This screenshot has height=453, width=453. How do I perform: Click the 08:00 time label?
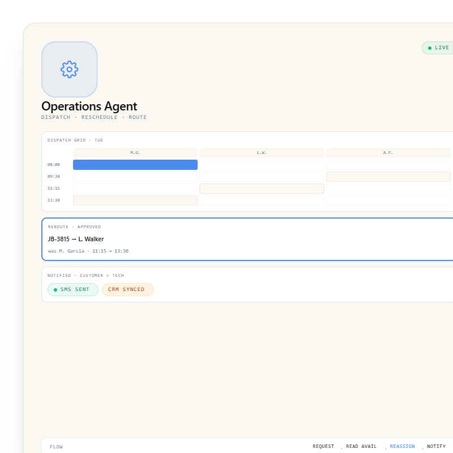coord(54,165)
